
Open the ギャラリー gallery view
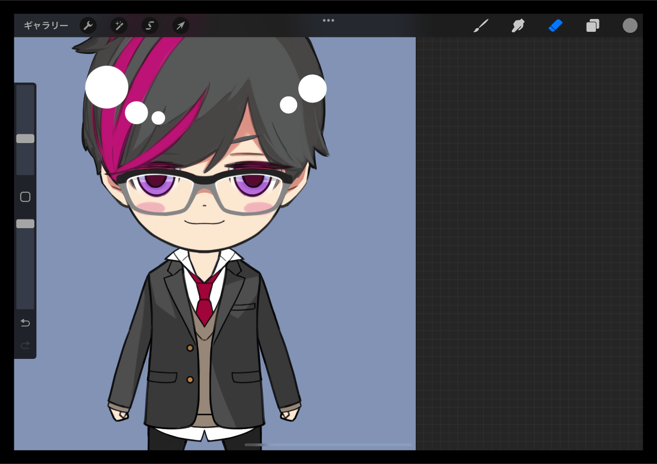pyautogui.click(x=46, y=26)
